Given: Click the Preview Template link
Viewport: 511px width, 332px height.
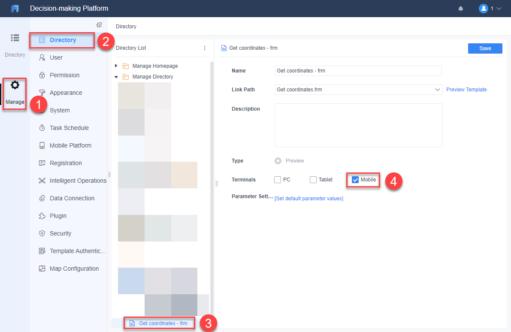Looking at the screenshot, I should point(466,90).
